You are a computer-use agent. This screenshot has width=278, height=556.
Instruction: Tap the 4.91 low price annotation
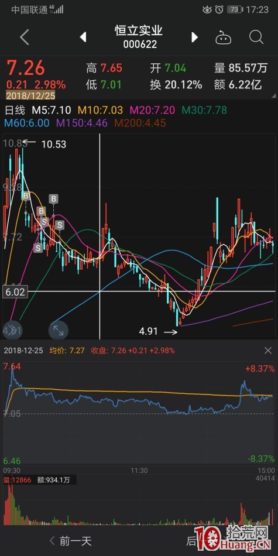coord(148,332)
